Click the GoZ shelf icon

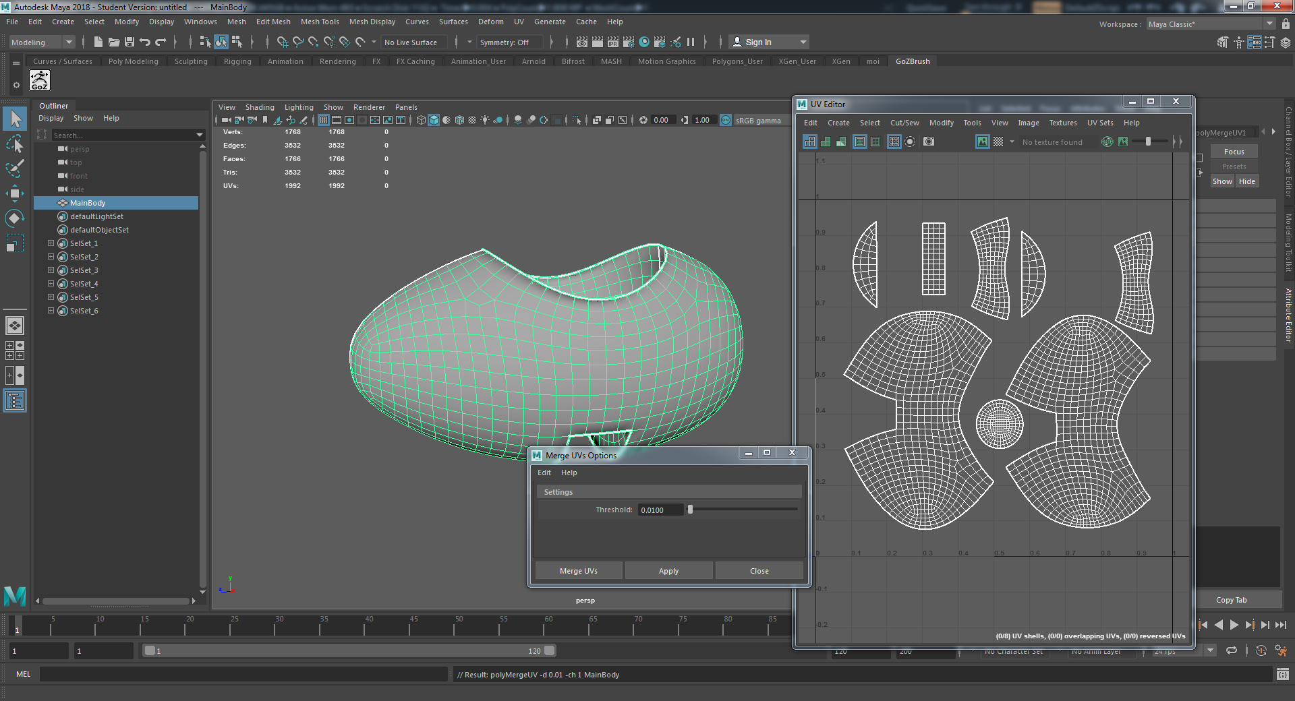[40, 81]
